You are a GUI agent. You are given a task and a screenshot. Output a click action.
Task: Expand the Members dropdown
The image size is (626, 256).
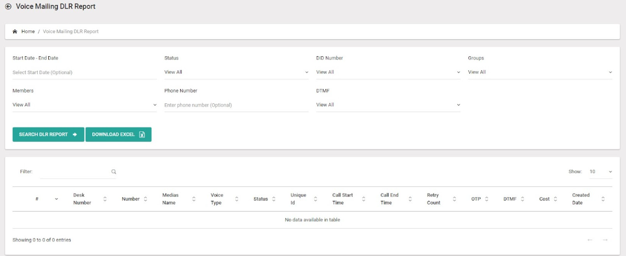[85, 105]
